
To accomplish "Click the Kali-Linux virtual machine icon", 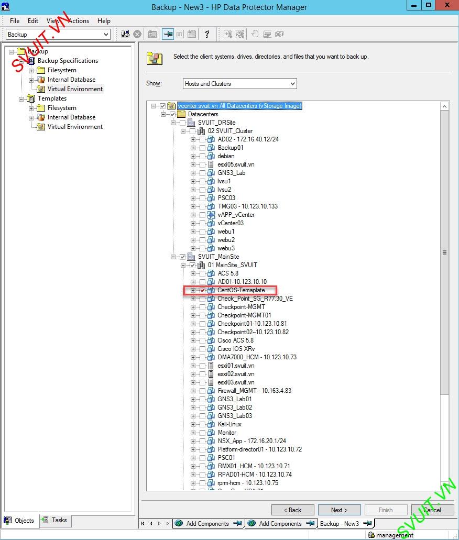I will (211, 424).
